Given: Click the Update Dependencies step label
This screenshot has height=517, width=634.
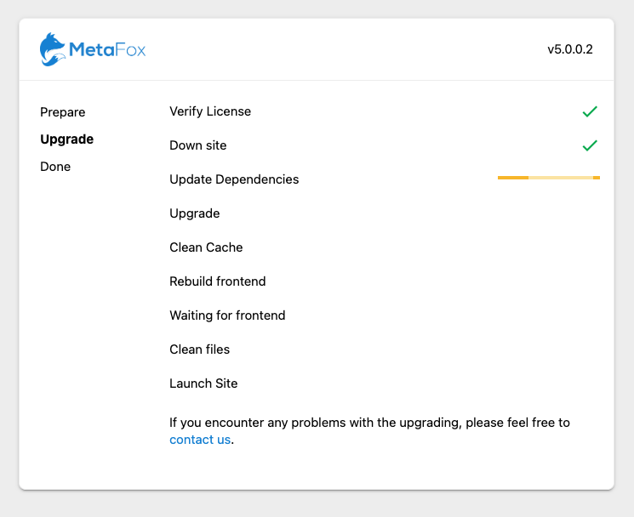Looking at the screenshot, I should coord(234,179).
